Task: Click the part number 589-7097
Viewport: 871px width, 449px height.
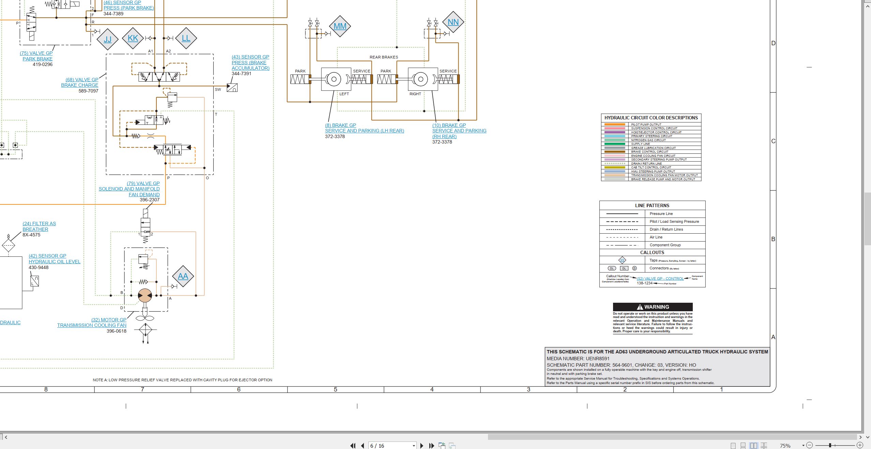Action: 88,91
